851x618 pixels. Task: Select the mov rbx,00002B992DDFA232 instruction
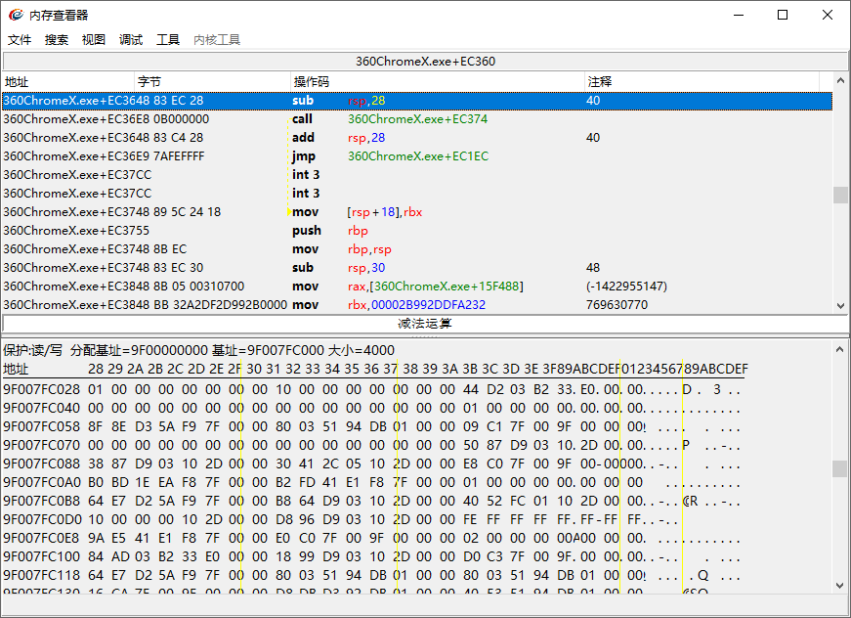click(x=417, y=305)
